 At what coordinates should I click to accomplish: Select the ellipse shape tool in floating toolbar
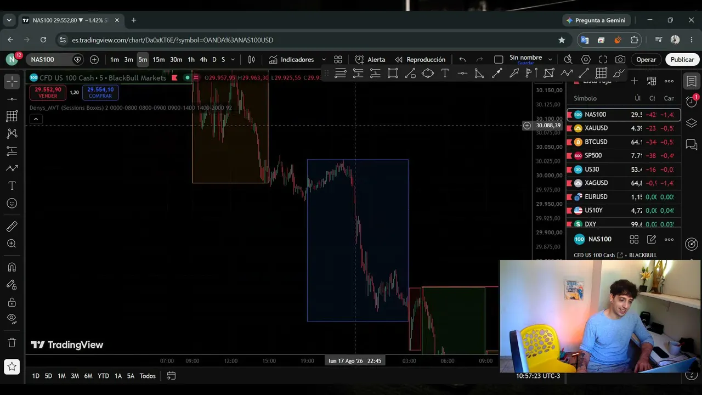click(428, 73)
